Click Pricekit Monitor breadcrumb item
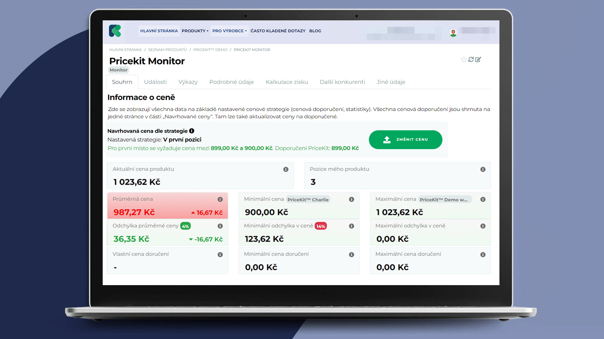 point(252,50)
